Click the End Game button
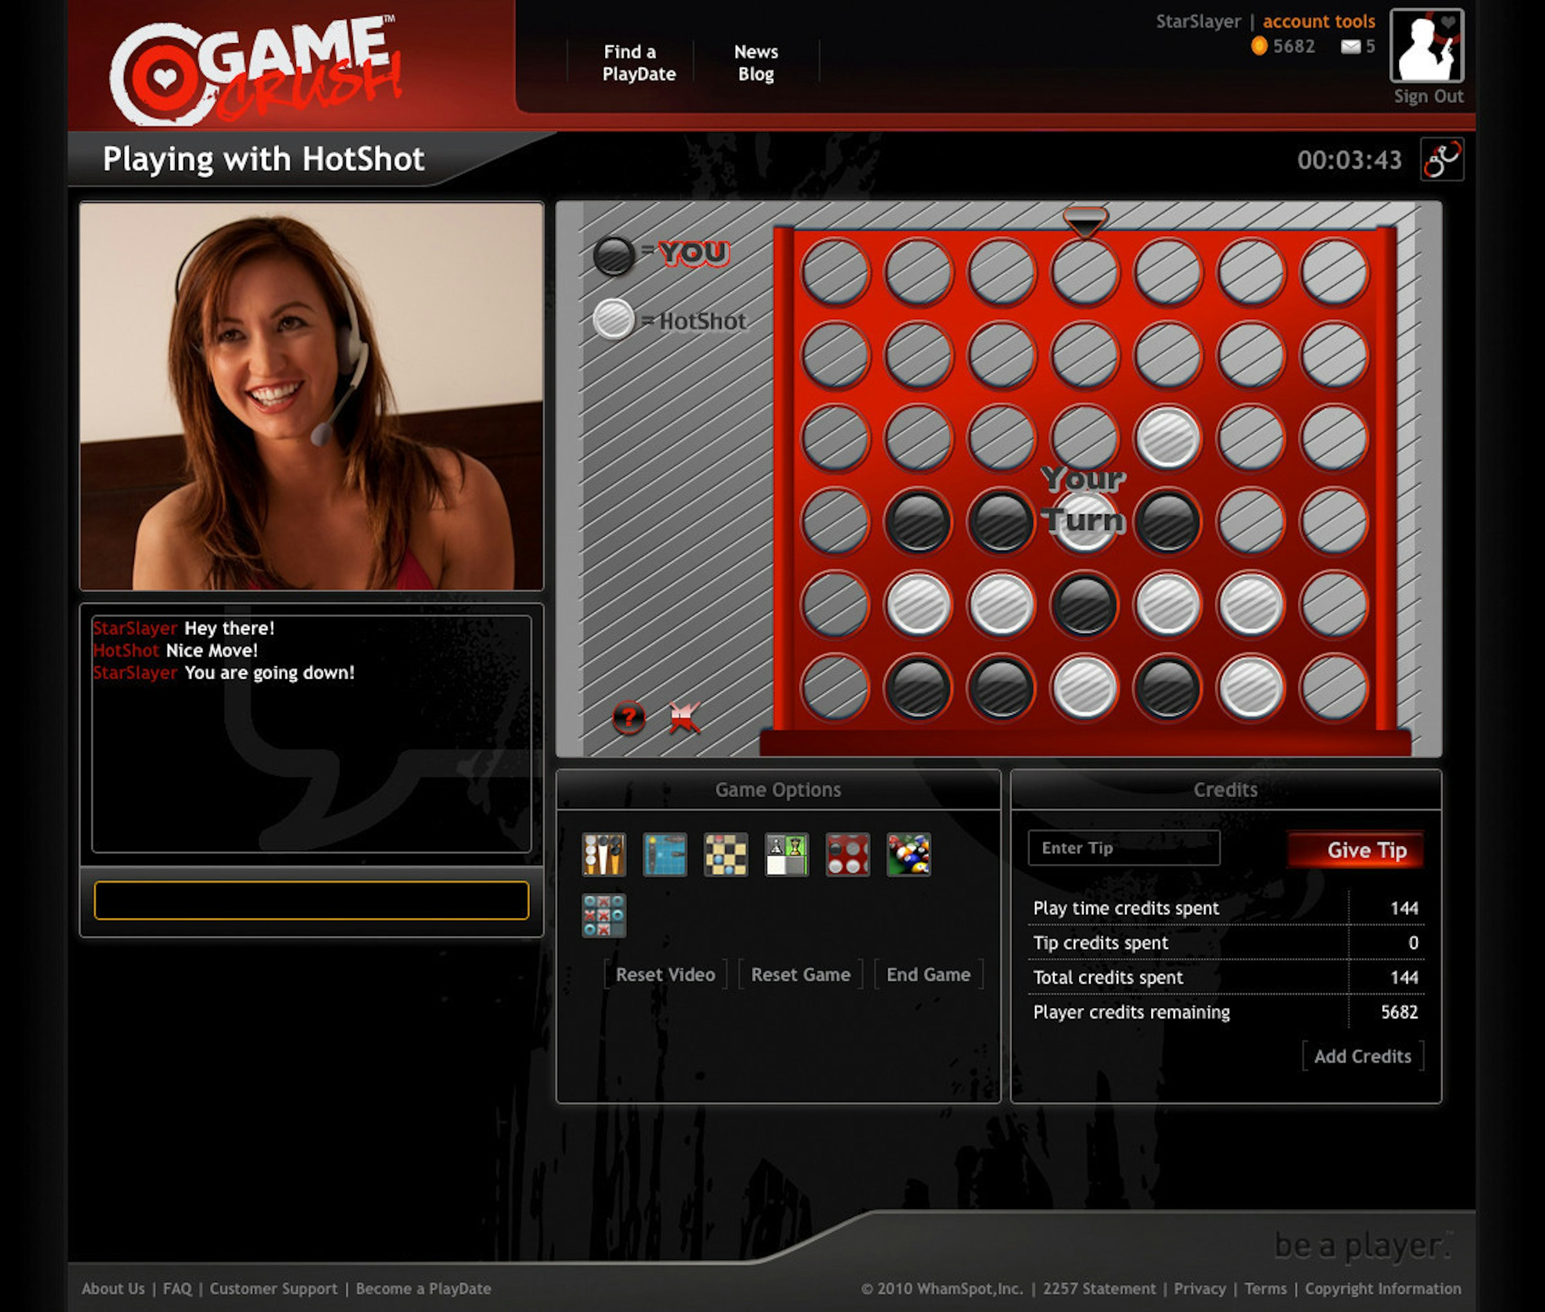The width and height of the screenshot is (1545, 1312). coord(928,974)
